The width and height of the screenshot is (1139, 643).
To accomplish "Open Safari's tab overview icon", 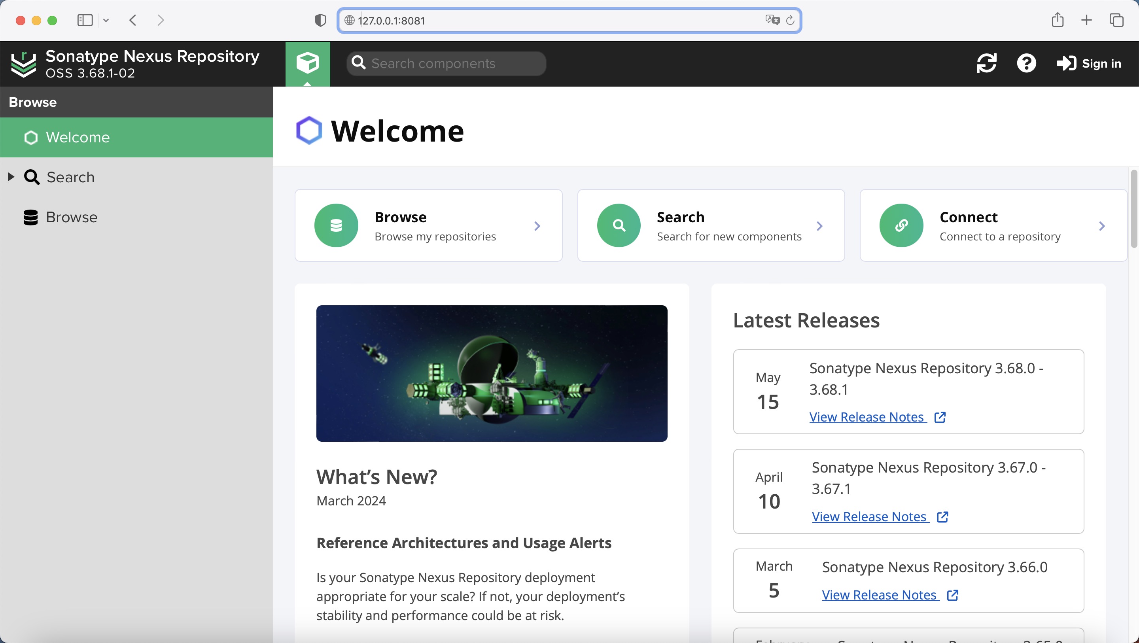I will tap(1116, 20).
